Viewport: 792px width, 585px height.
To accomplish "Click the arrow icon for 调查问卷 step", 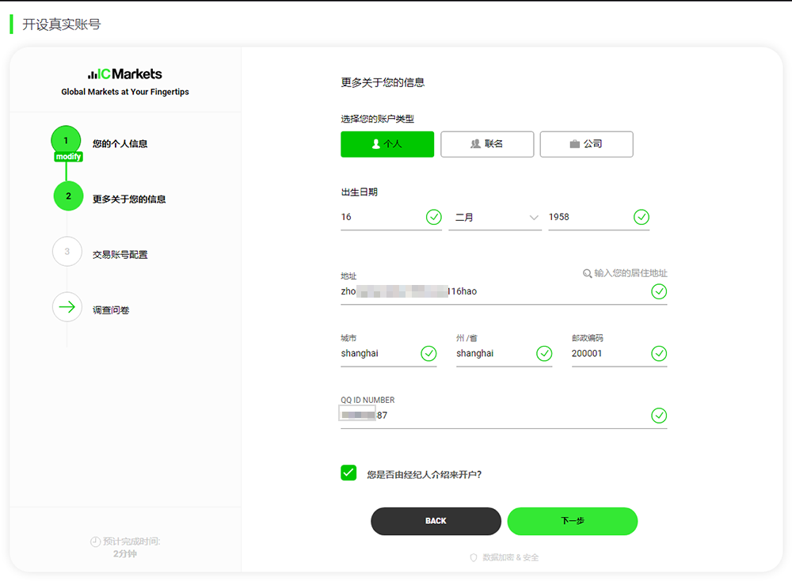I will coord(67,307).
